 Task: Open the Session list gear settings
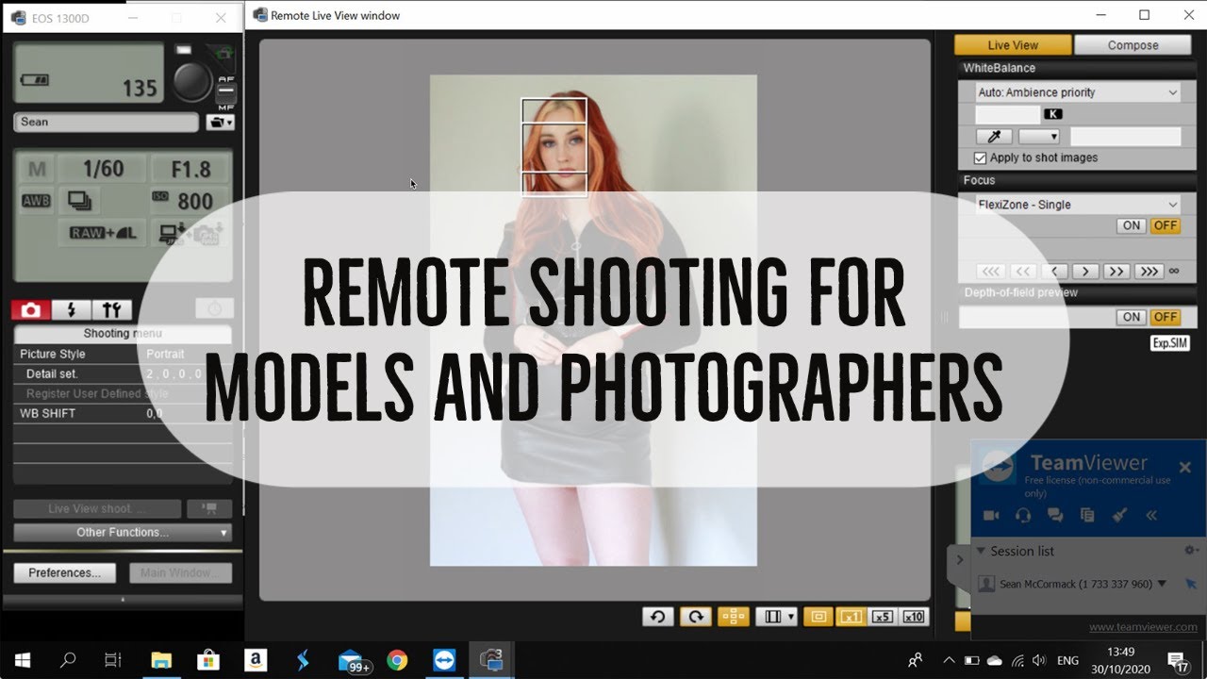point(1191,551)
